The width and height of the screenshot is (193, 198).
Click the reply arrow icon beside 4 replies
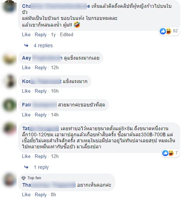click(x=26, y=45)
